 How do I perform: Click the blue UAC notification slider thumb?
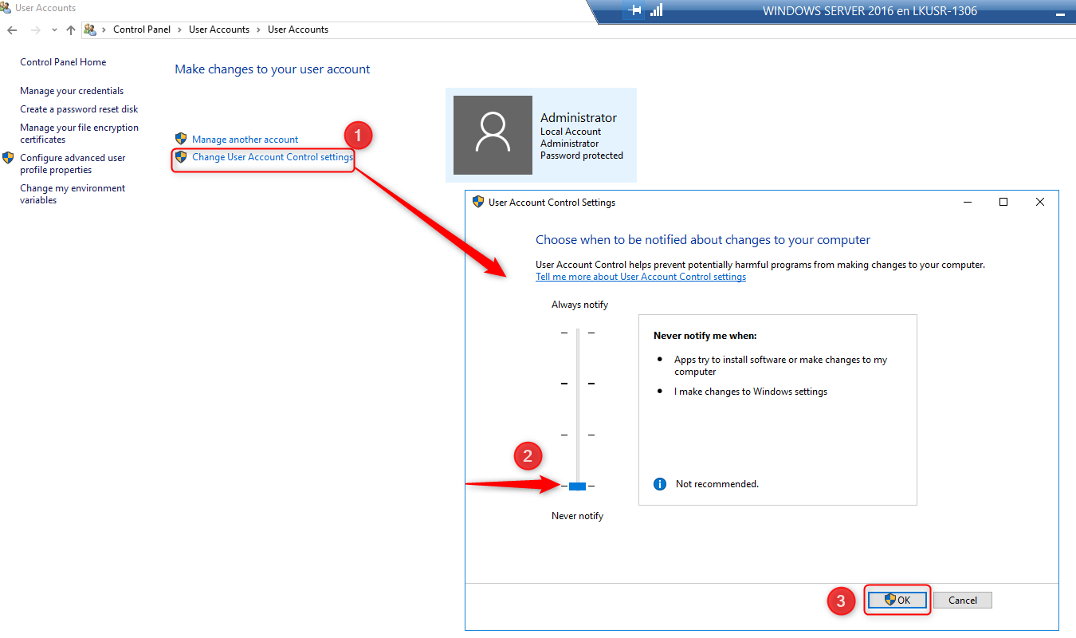(577, 486)
